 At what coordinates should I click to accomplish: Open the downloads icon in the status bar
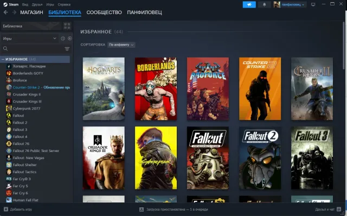[x=142, y=209]
